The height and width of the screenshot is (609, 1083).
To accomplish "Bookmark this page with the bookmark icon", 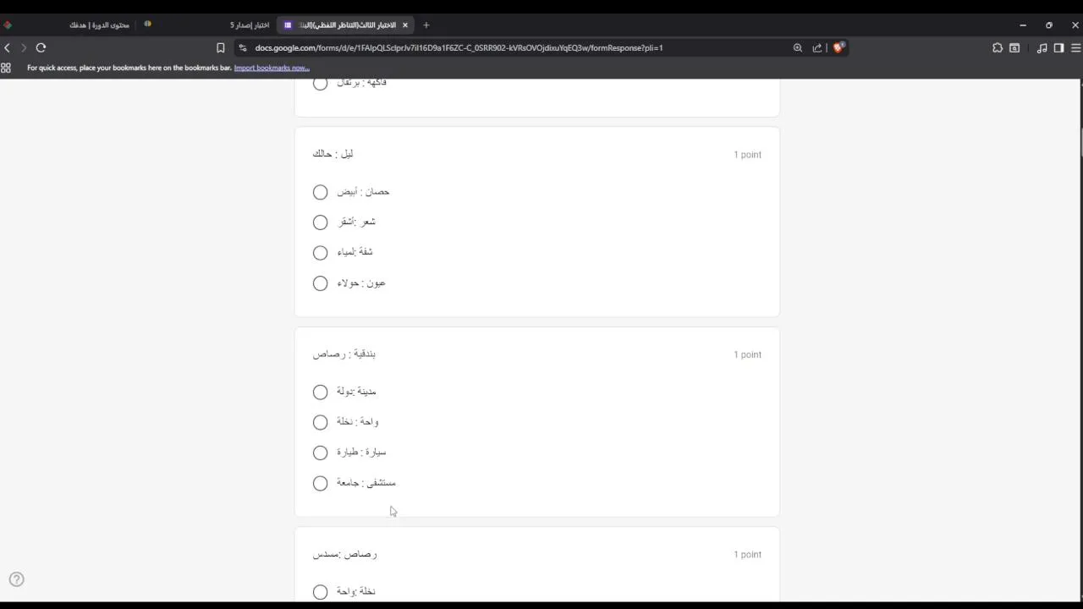I will pos(221,48).
